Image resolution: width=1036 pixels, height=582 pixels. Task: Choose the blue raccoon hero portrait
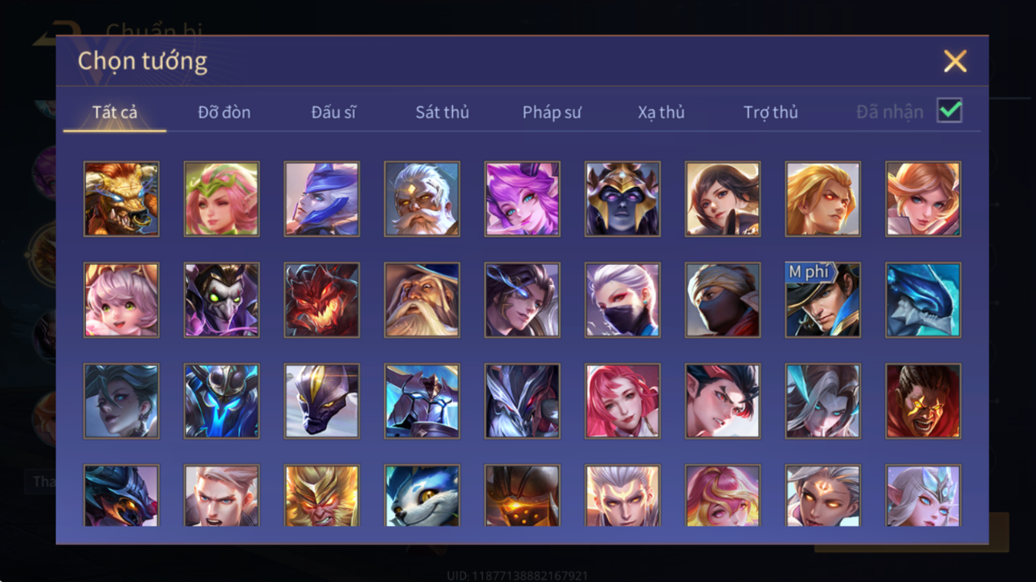coord(422,495)
